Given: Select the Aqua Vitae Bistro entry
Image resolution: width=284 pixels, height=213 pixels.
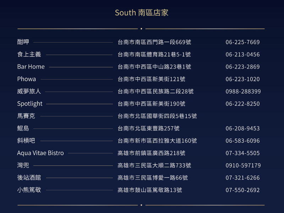Looking at the screenshot, I should click(40, 153).
